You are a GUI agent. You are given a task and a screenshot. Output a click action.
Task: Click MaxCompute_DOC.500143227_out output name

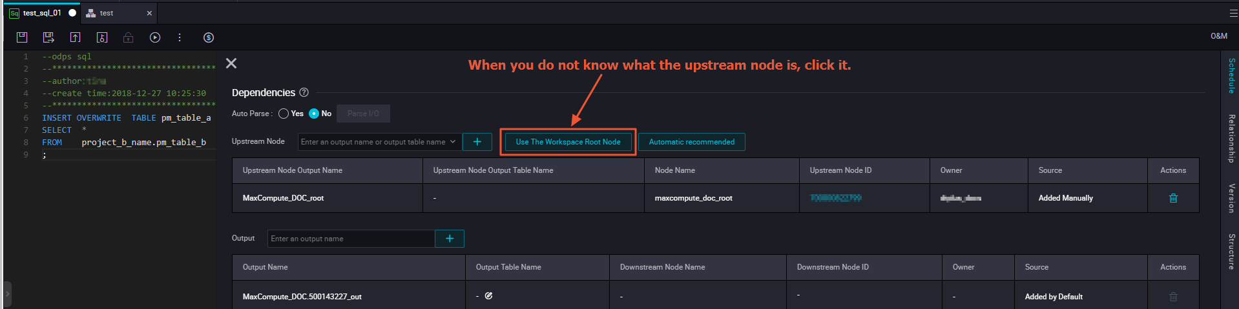pyautogui.click(x=302, y=297)
